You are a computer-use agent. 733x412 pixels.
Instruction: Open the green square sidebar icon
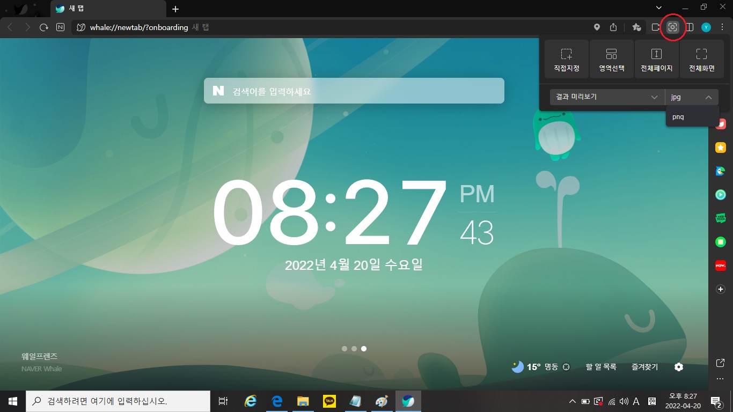(x=721, y=242)
